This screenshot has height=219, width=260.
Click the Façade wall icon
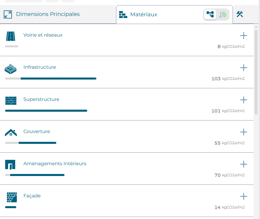(x=12, y=197)
